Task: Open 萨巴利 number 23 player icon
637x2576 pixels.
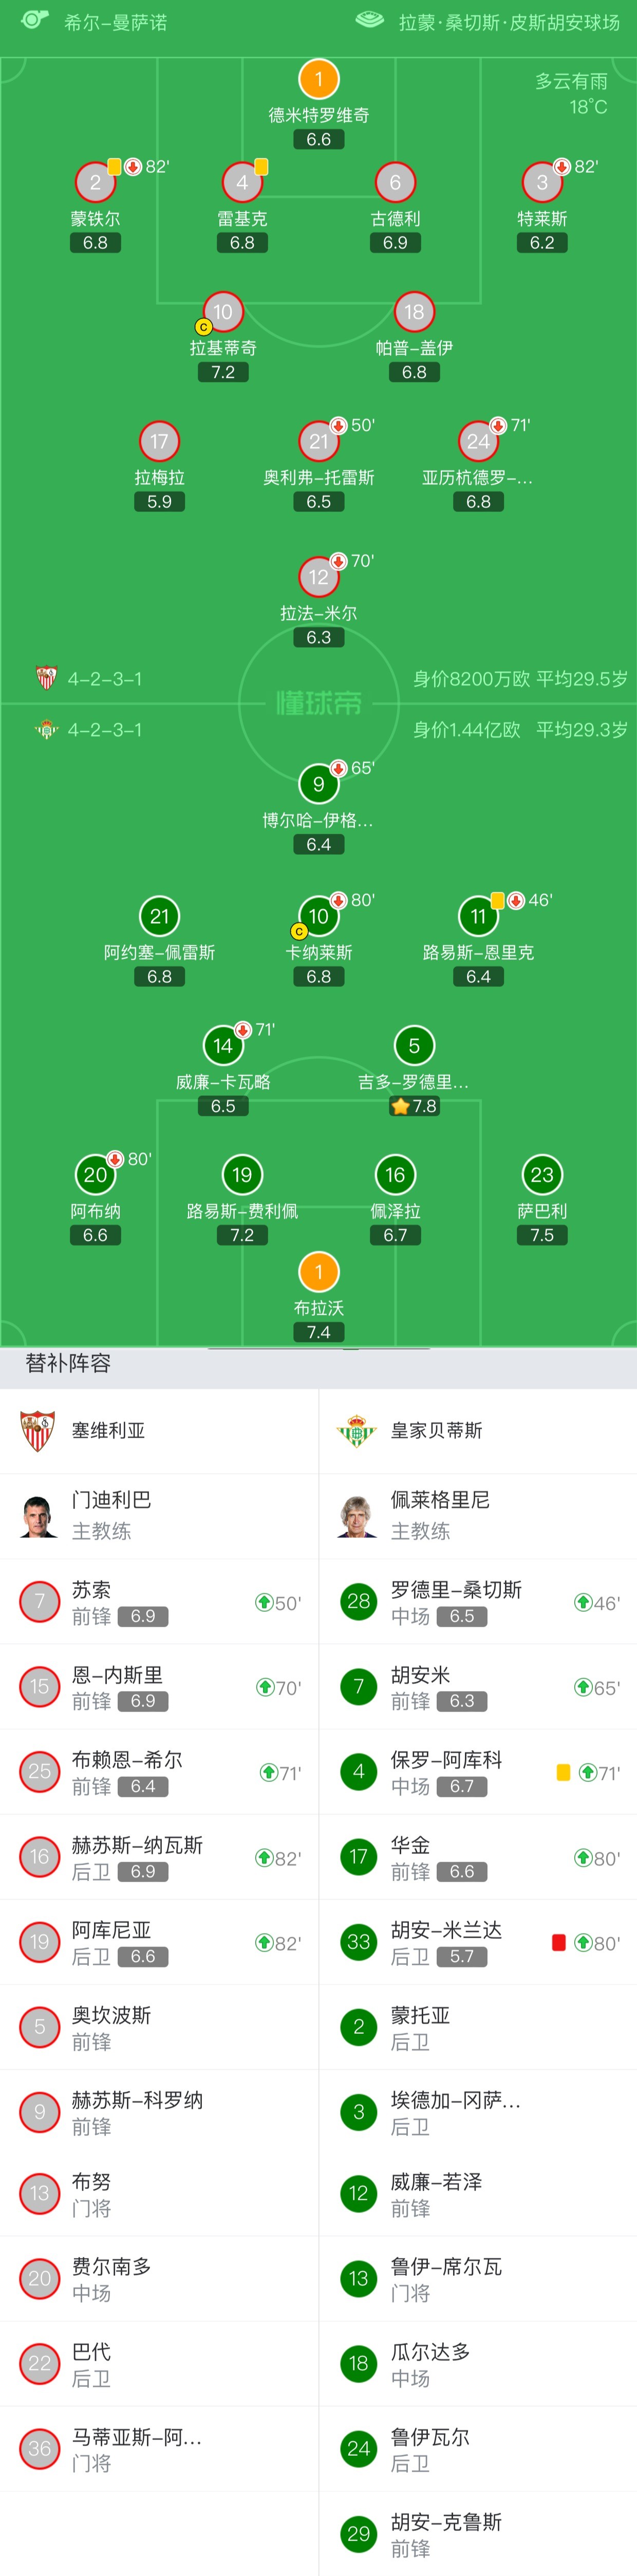Action: (541, 1174)
